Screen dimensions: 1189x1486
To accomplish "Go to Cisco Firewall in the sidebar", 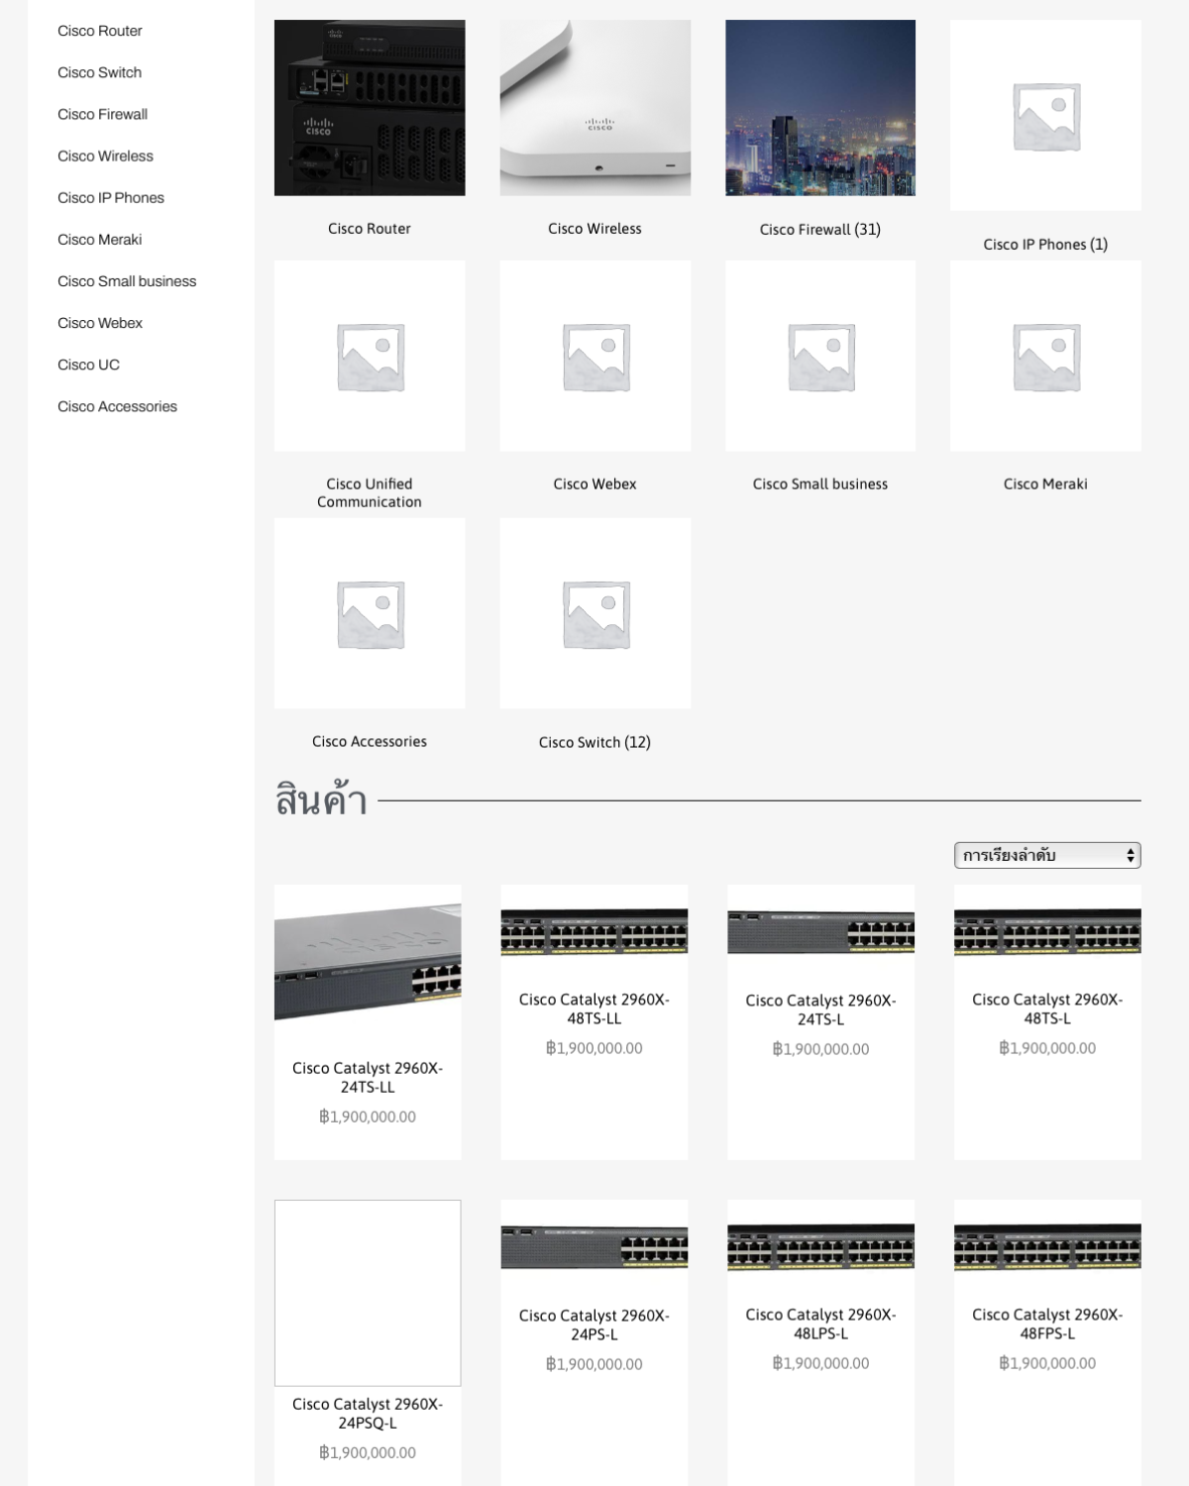I will [x=102, y=114].
